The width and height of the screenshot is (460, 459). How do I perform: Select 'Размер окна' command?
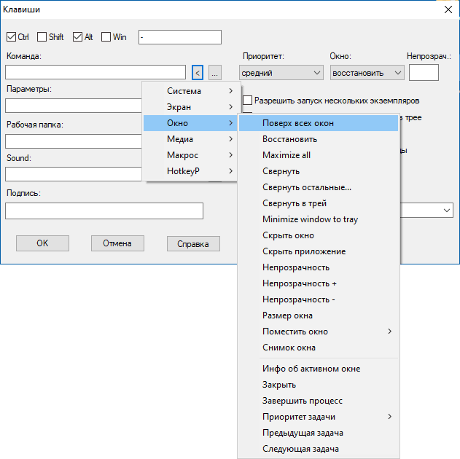[319, 315]
